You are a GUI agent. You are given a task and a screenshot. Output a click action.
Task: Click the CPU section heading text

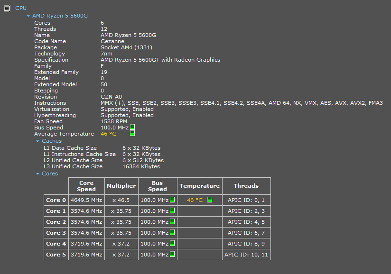(x=21, y=8)
